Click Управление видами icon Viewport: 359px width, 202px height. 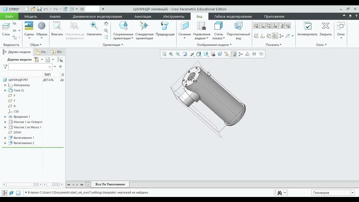click(x=202, y=26)
